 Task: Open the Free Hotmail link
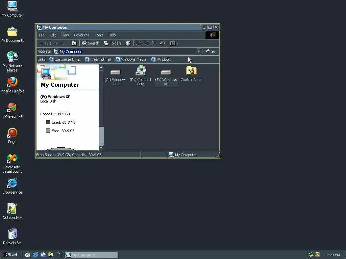pos(98,59)
